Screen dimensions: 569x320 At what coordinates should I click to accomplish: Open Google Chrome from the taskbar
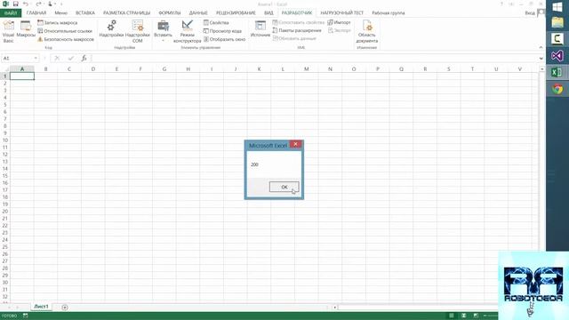pyautogui.click(x=557, y=89)
